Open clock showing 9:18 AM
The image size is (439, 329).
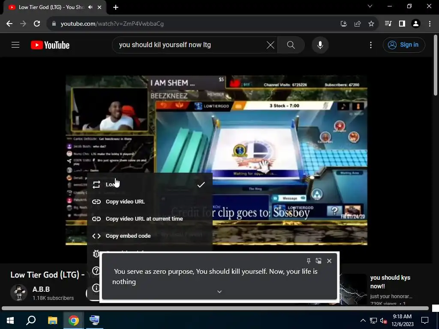click(x=402, y=320)
